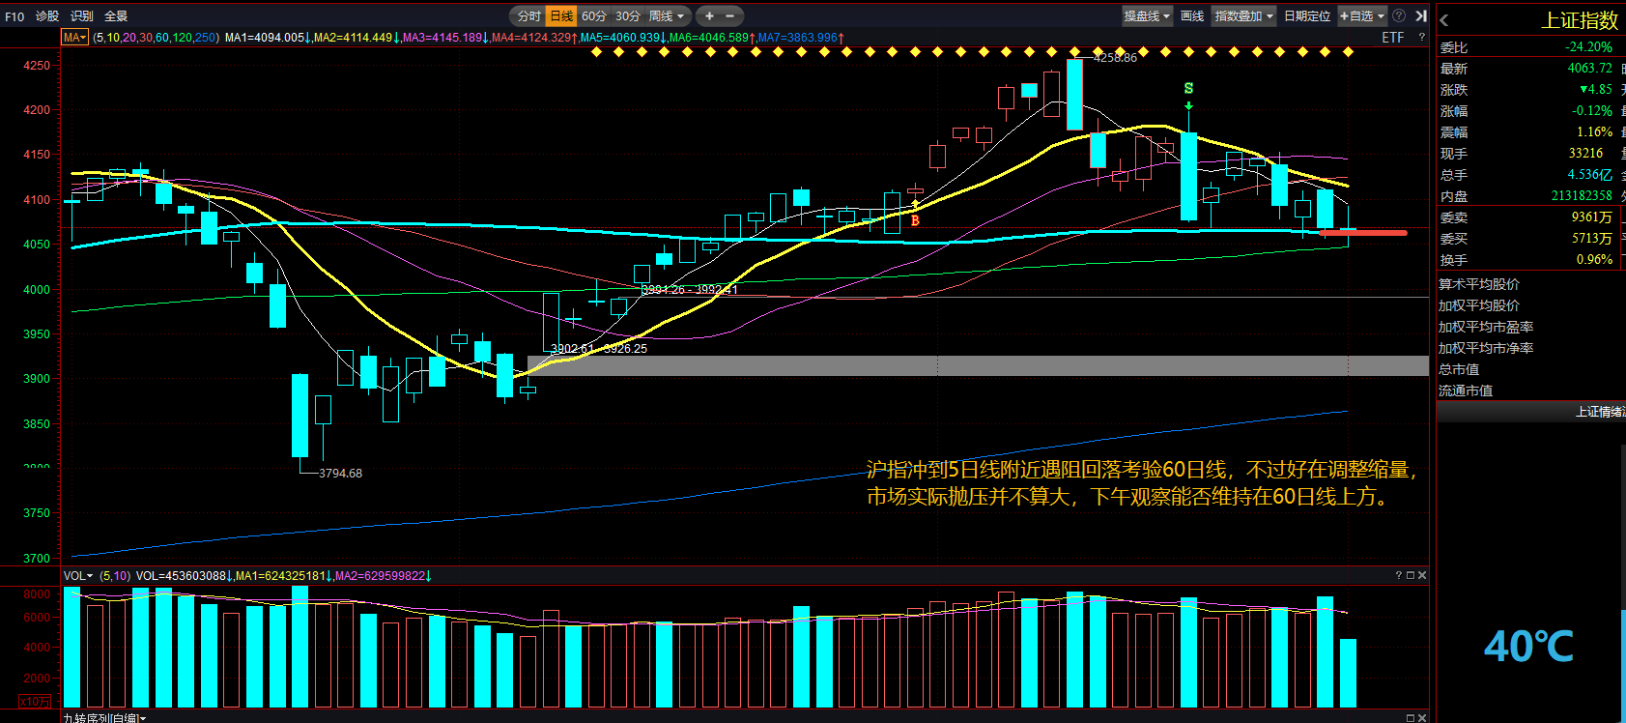Click the 40℃ sentiment temperature gauge
Image resolution: width=1626 pixels, height=723 pixels.
pyautogui.click(x=1528, y=647)
